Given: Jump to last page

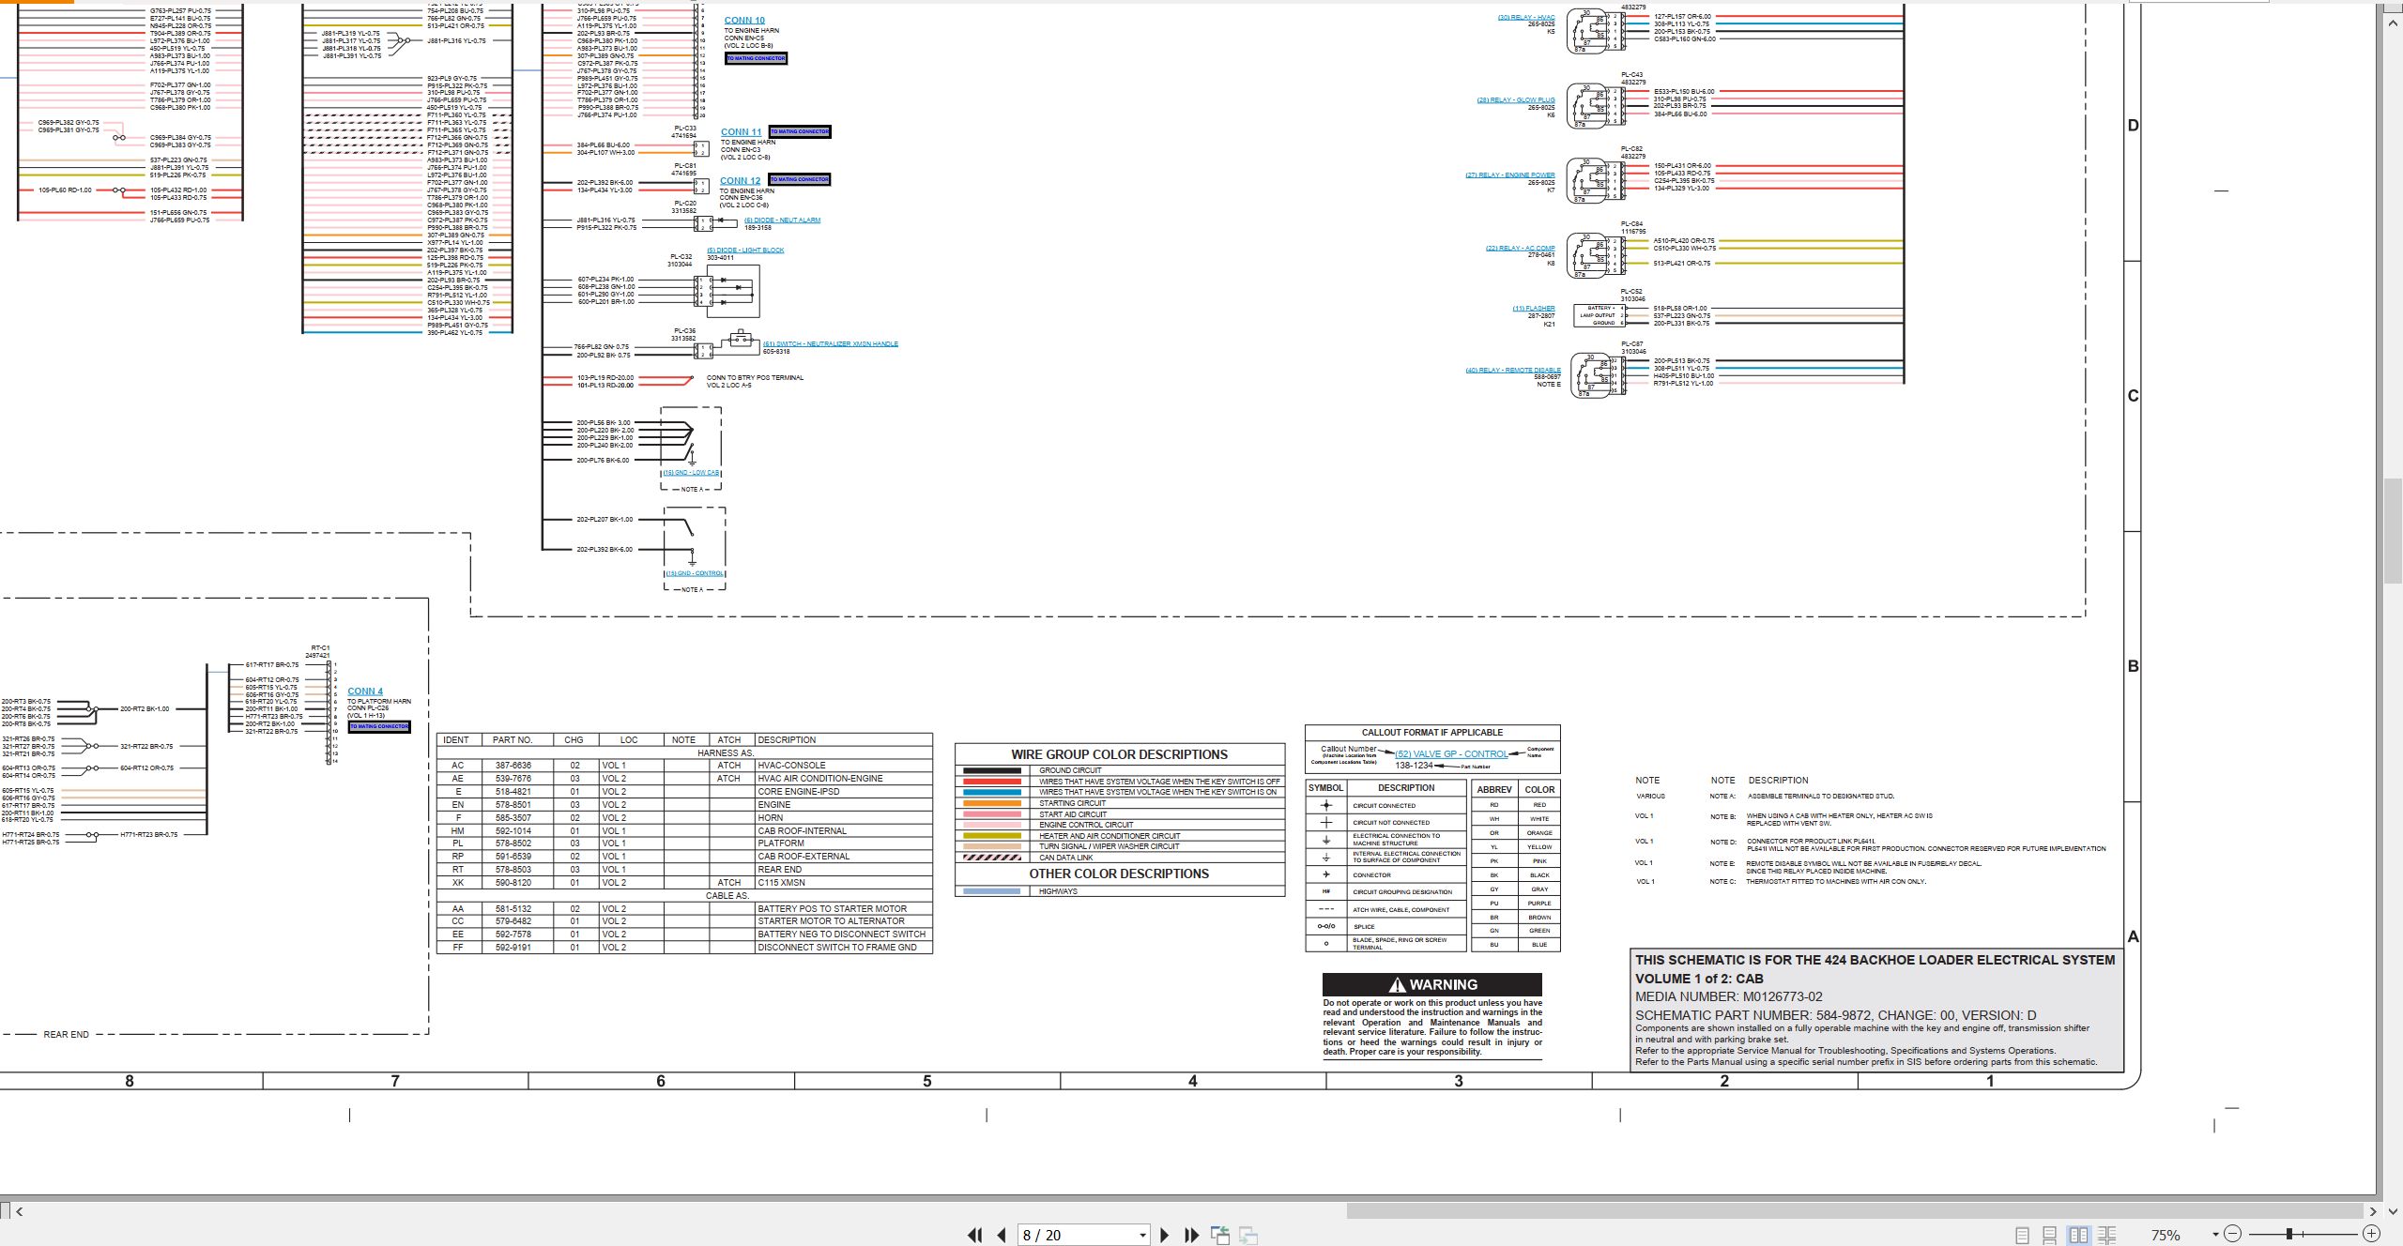Looking at the screenshot, I should (x=1191, y=1235).
